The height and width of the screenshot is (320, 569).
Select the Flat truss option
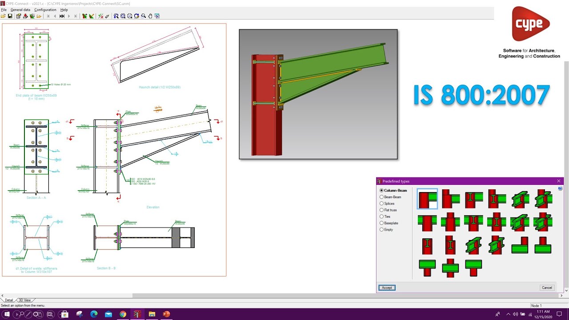point(381,210)
